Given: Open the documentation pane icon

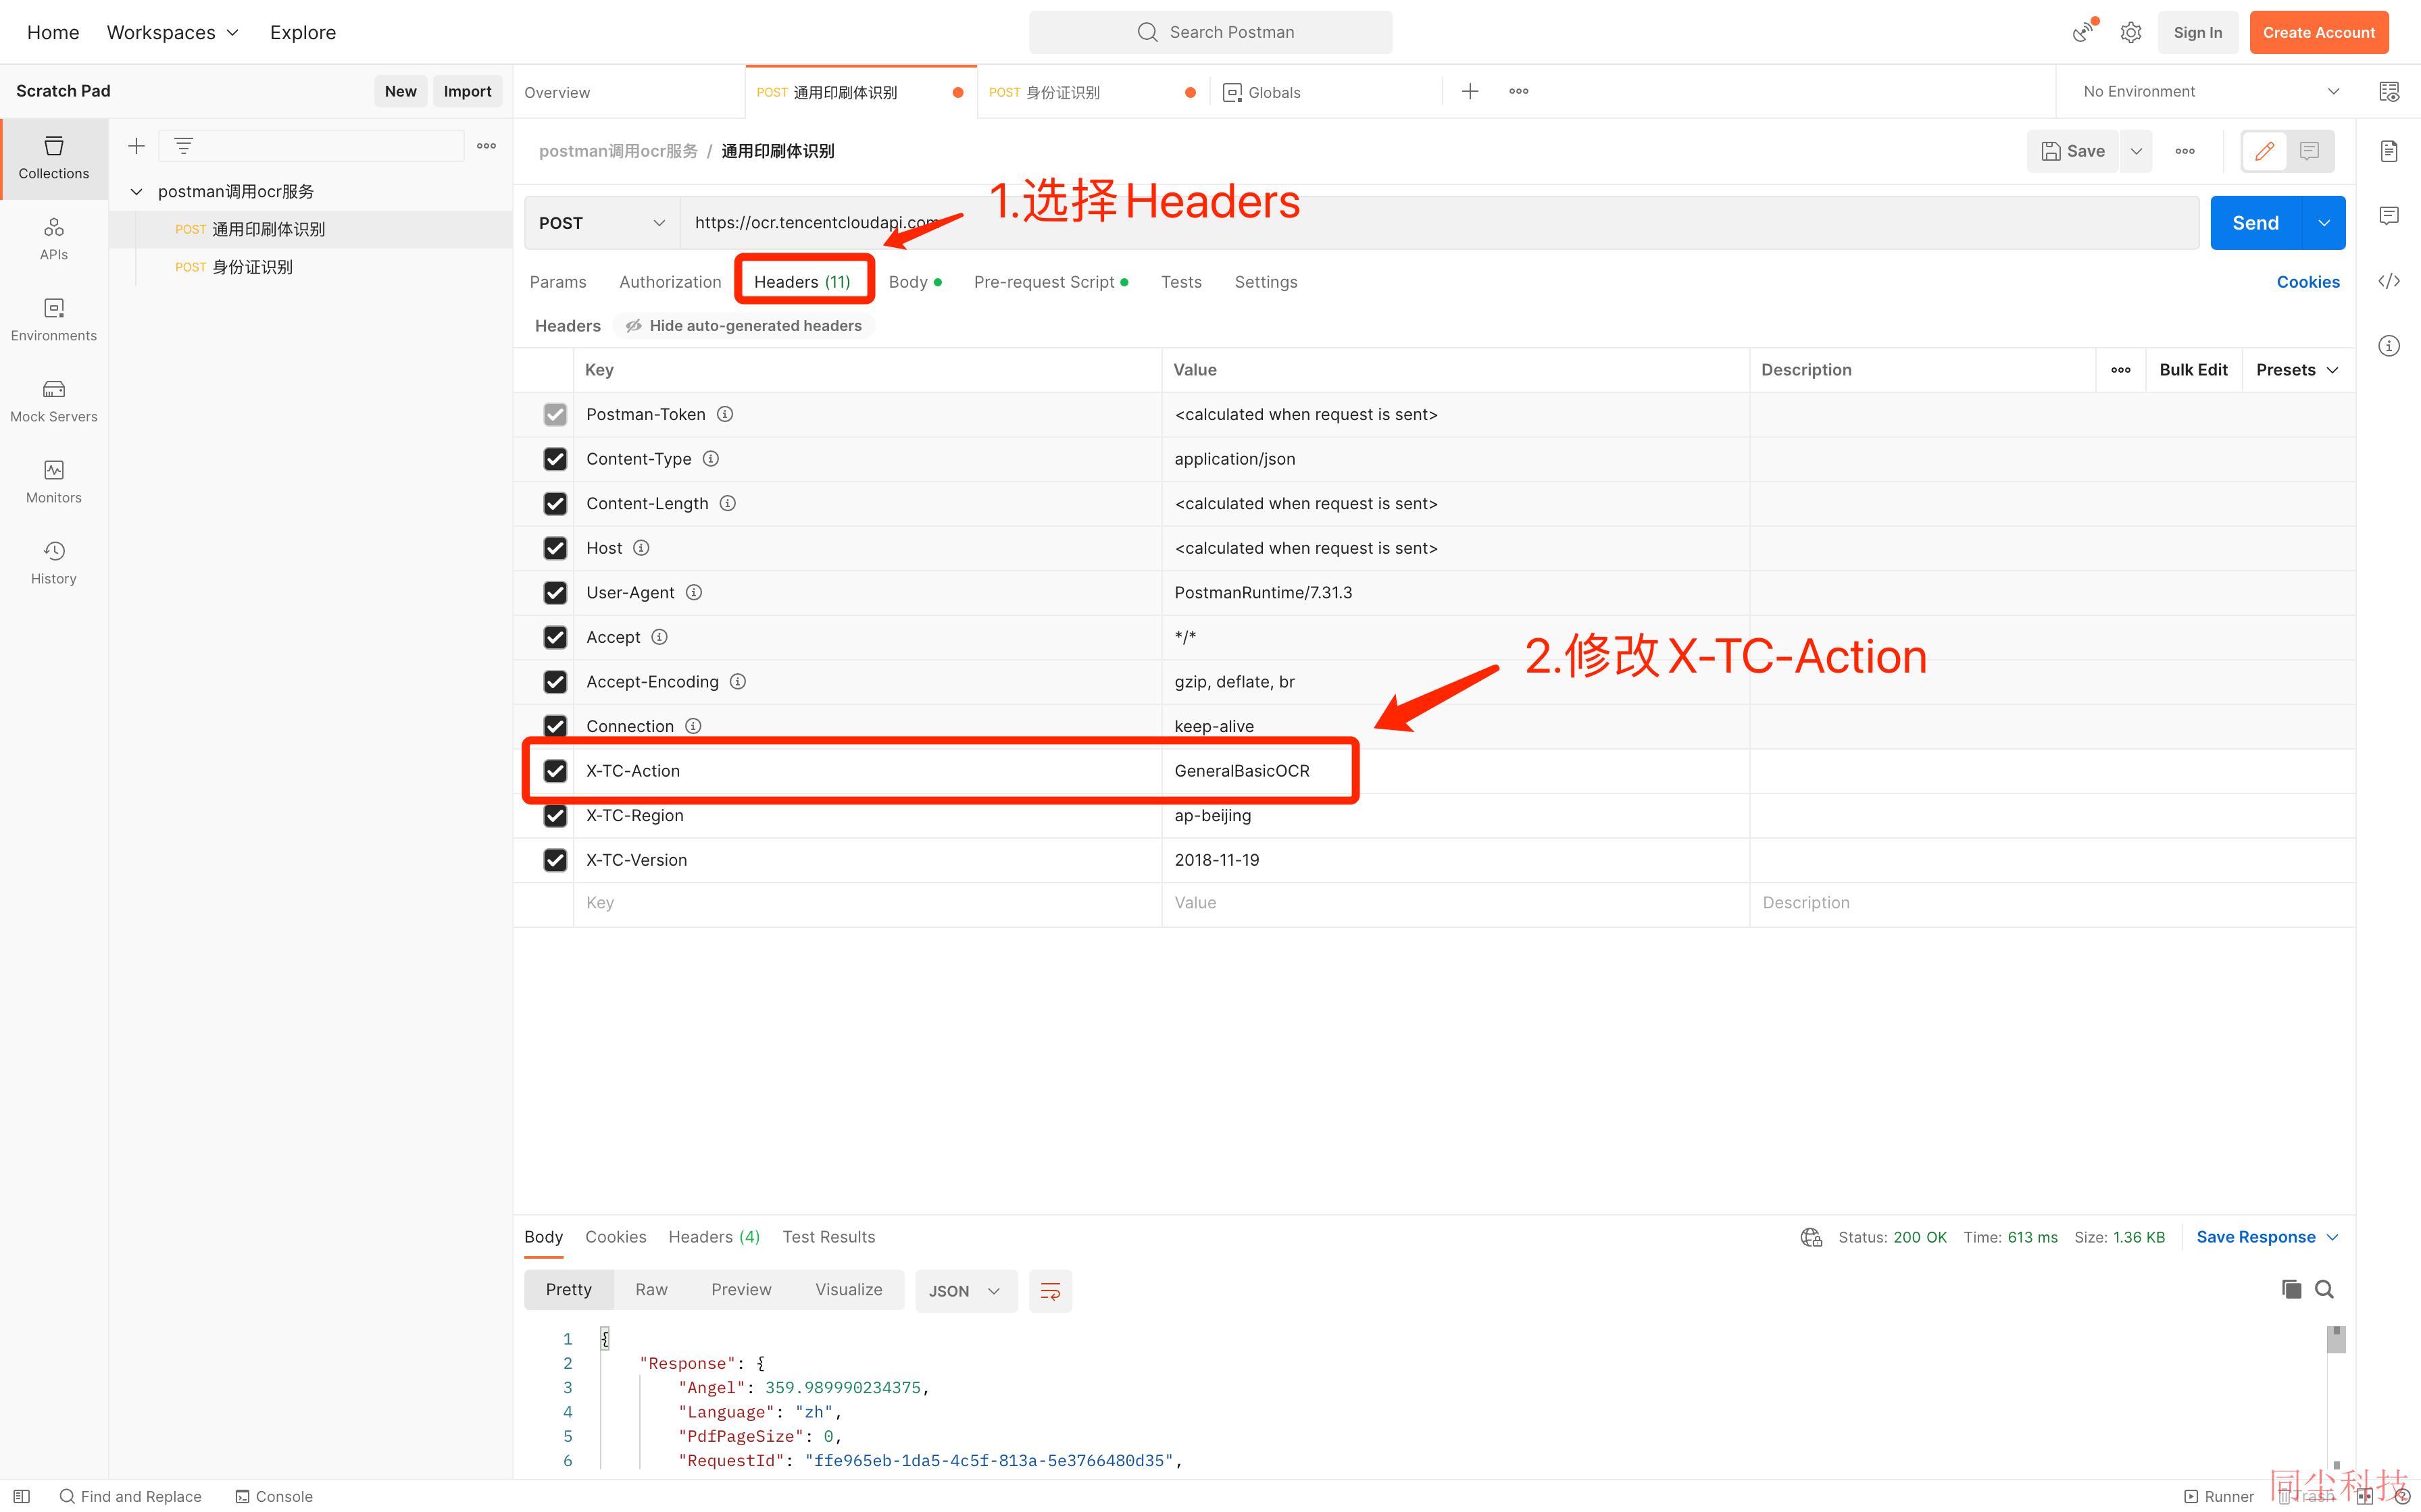Looking at the screenshot, I should [x=2389, y=151].
